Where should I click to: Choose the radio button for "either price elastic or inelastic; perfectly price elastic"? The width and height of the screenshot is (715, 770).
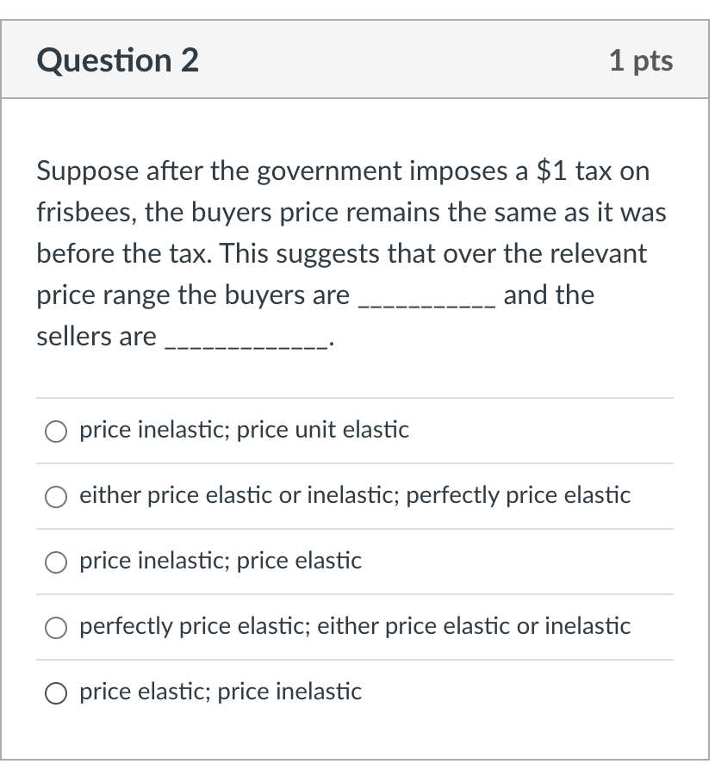(x=57, y=496)
